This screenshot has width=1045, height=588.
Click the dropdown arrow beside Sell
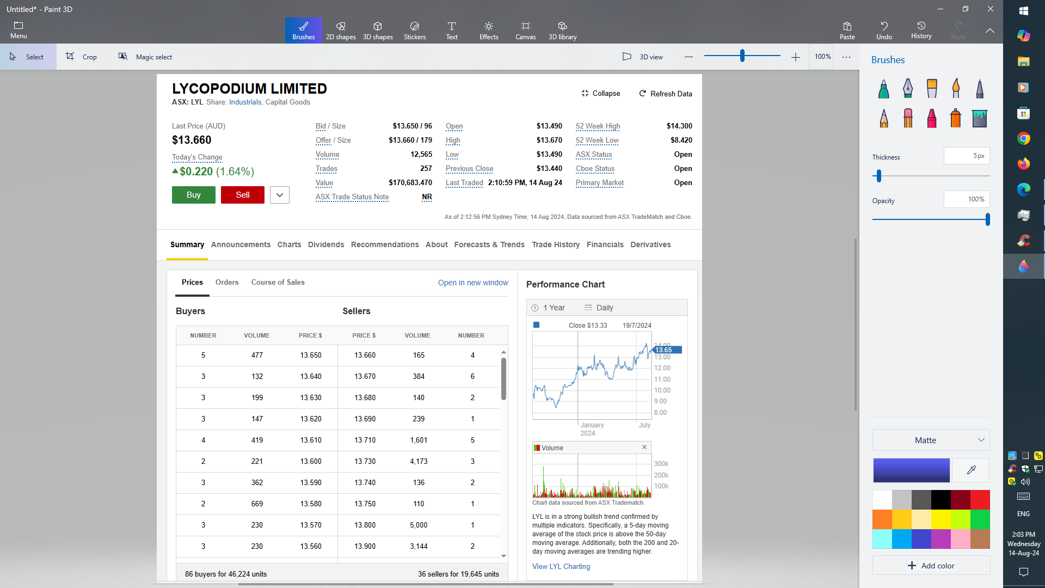click(280, 195)
